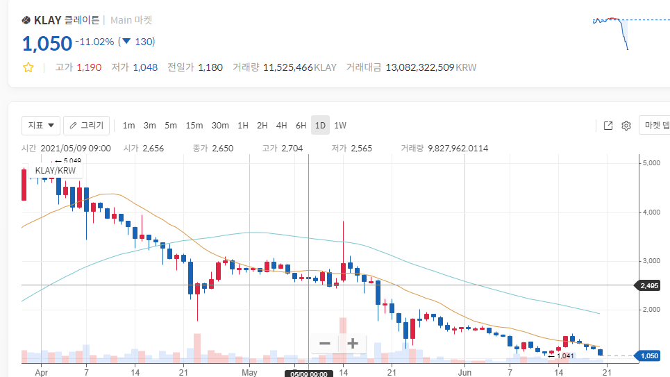Click the KLAY 클레이튼 coin name title
The image size is (670, 377).
(x=67, y=20)
